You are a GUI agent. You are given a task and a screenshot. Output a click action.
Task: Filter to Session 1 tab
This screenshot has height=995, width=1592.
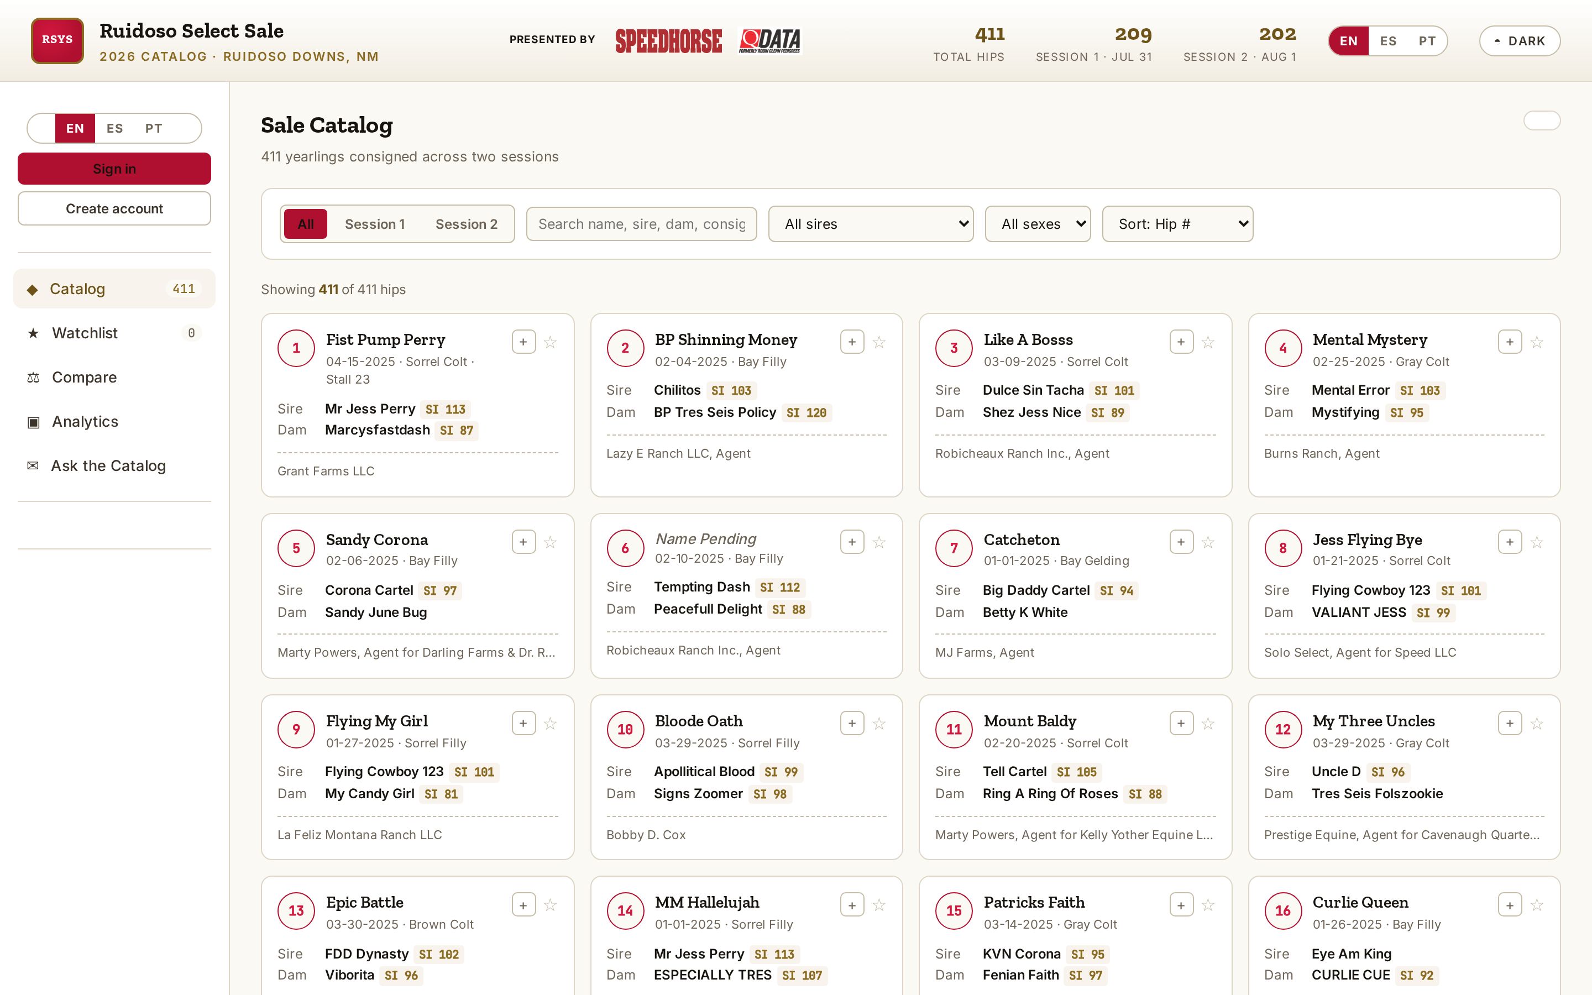click(374, 224)
